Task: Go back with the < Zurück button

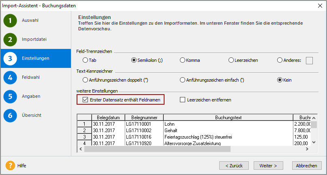Action: tap(234, 166)
